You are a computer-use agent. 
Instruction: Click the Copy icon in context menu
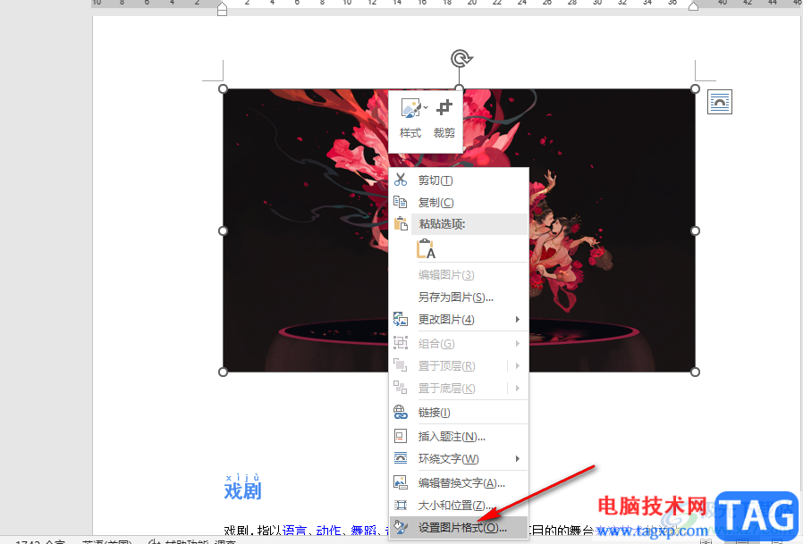tap(401, 202)
